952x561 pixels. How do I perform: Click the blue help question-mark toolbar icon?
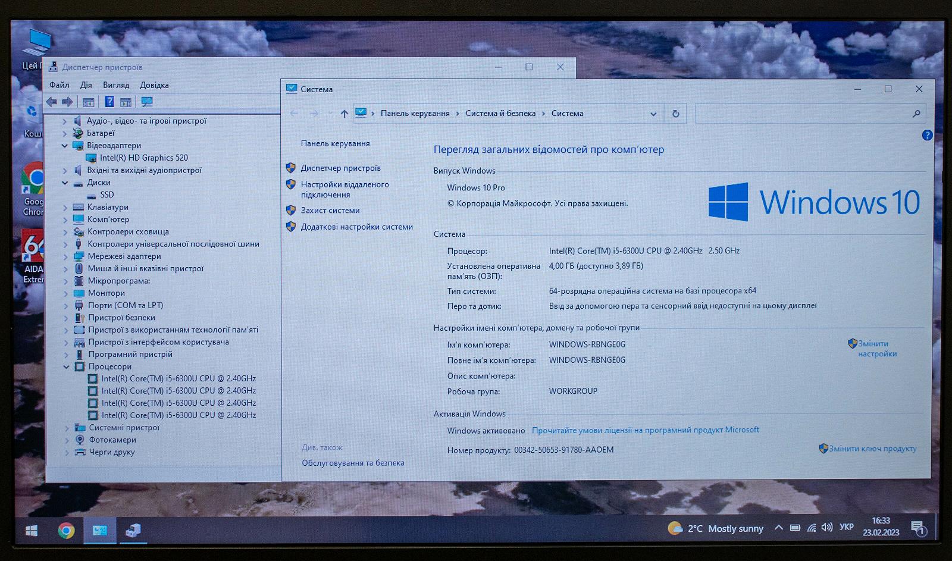(x=109, y=102)
